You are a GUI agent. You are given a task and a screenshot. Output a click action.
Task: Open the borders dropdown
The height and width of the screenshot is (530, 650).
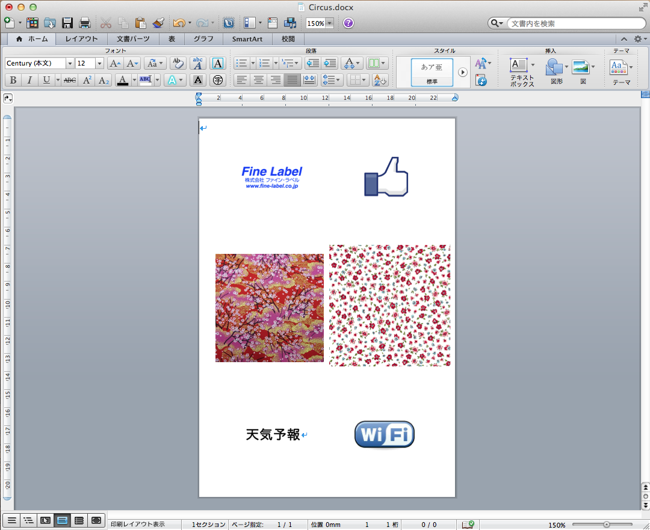[357, 80]
